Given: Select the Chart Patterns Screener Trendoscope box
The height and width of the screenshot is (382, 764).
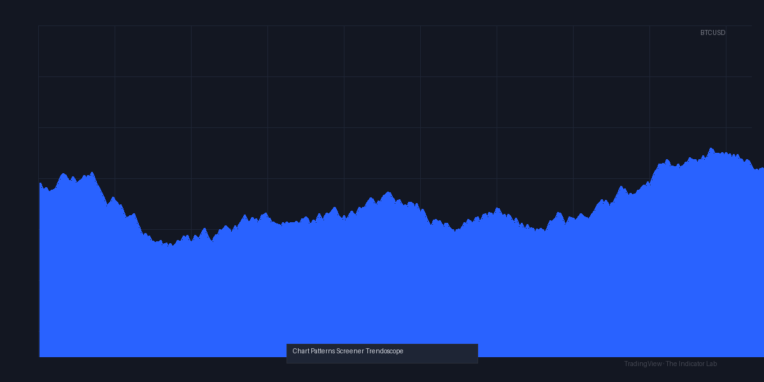Looking at the screenshot, I should [x=382, y=353].
